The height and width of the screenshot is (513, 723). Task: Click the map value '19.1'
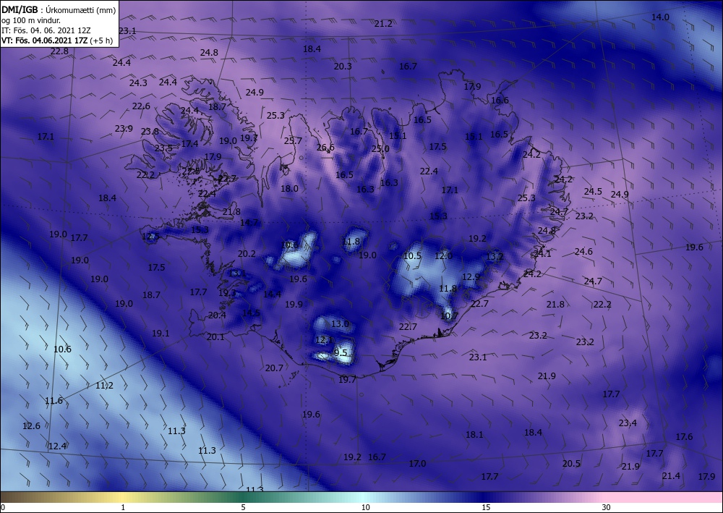click(161, 333)
